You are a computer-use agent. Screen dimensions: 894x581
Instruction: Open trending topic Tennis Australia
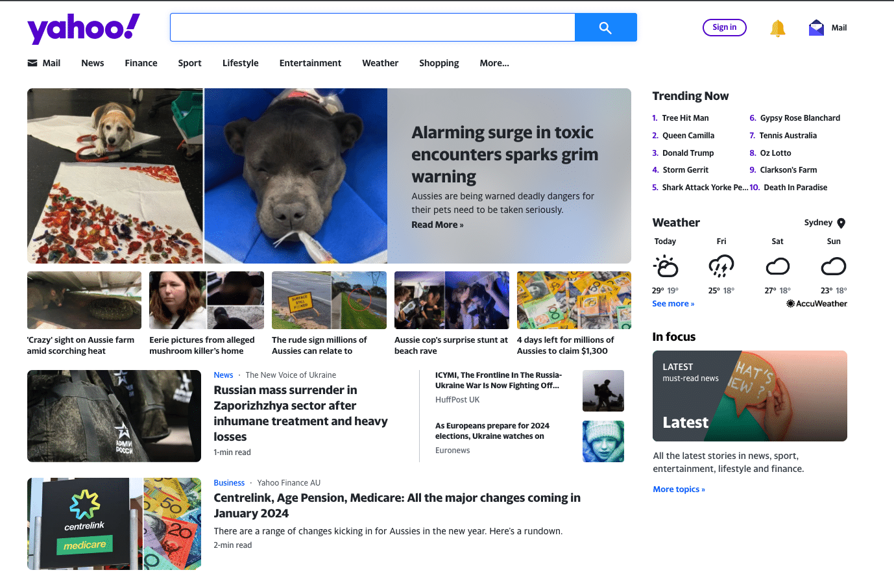788,136
